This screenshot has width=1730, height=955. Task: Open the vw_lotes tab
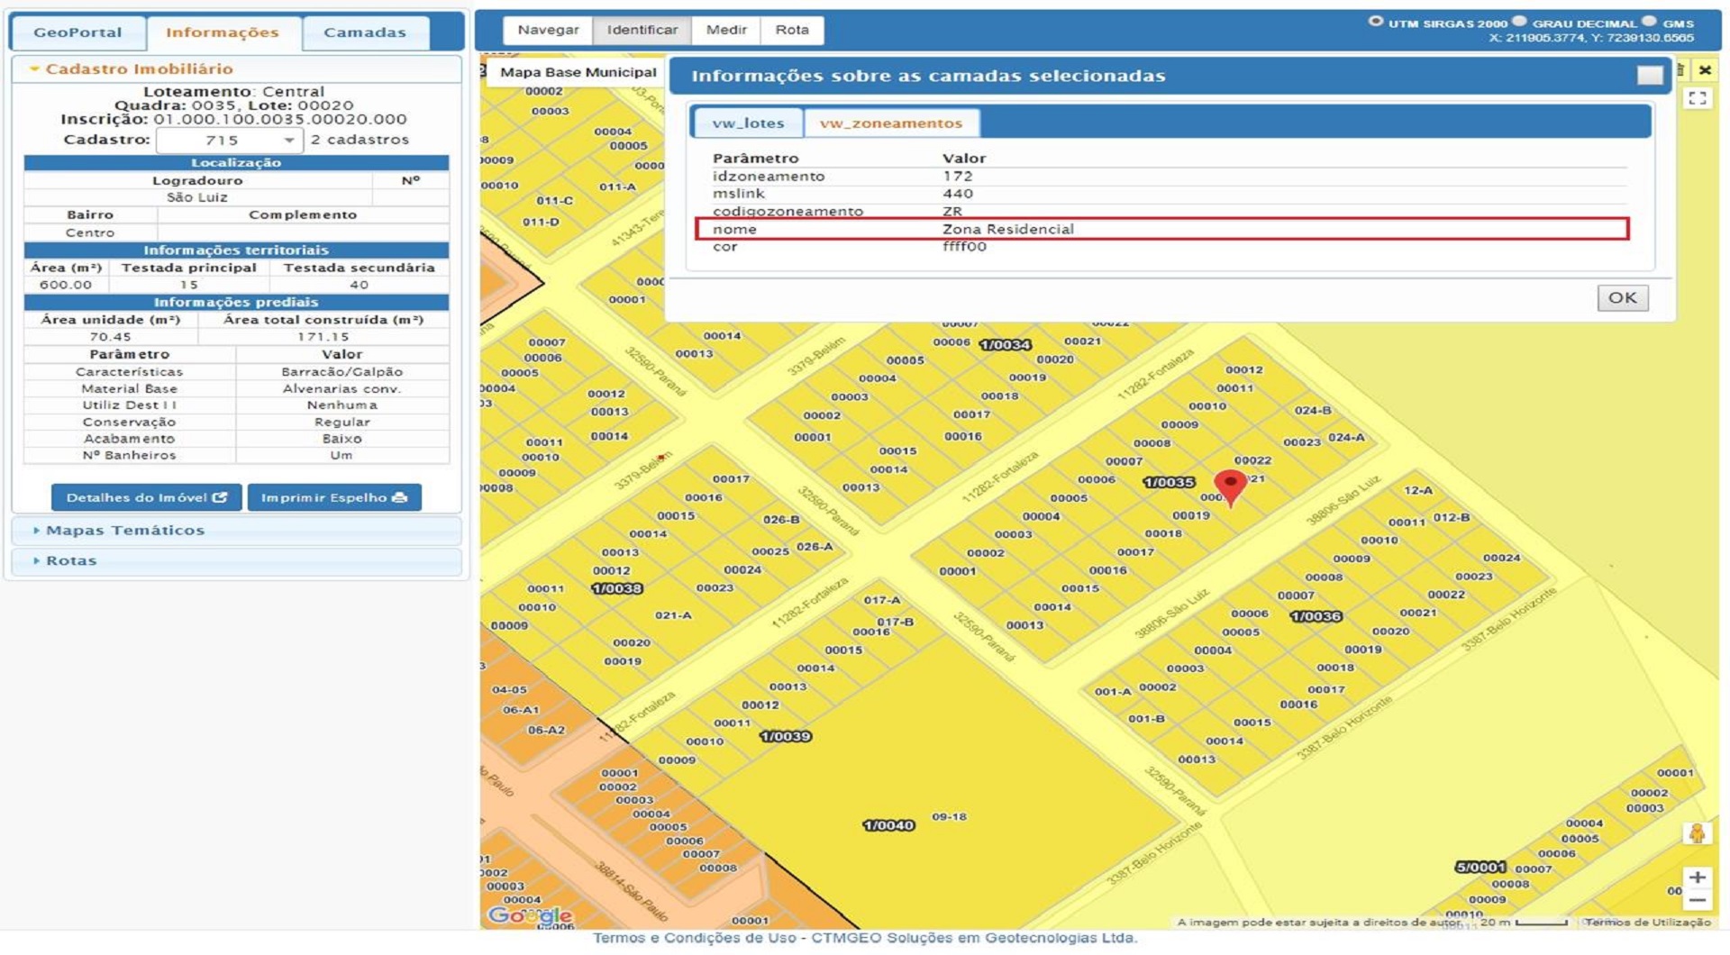pyautogui.click(x=748, y=123)
